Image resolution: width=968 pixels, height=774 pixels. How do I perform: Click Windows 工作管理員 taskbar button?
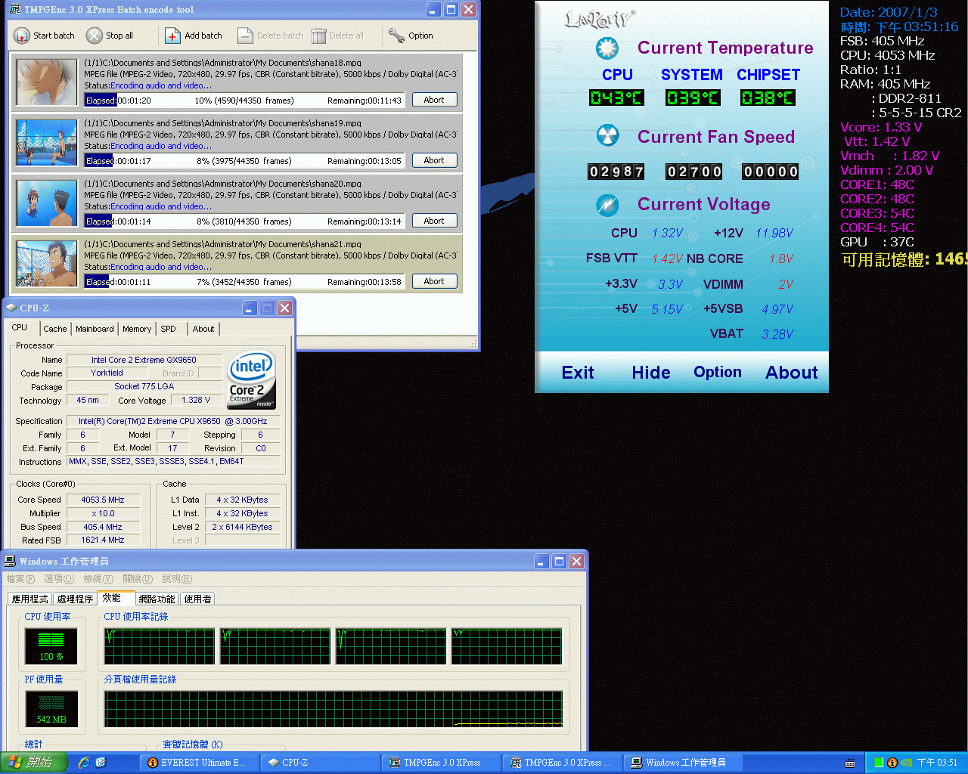pos(684,763)
